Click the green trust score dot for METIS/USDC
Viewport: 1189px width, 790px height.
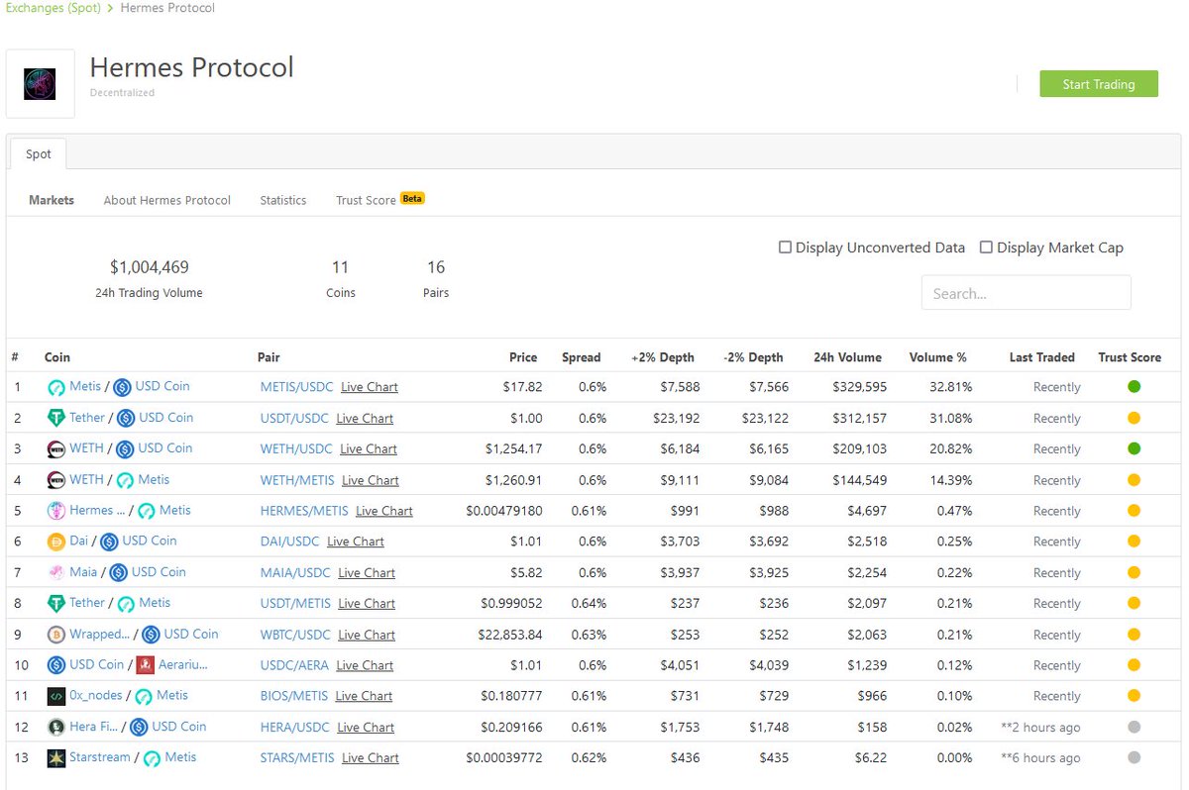tap(1134, 386)
